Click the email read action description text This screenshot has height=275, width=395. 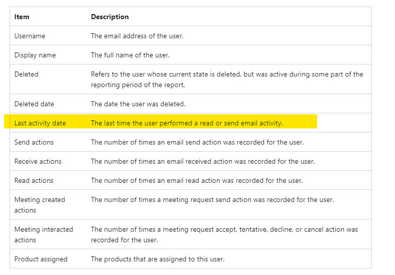click(196, 180)
